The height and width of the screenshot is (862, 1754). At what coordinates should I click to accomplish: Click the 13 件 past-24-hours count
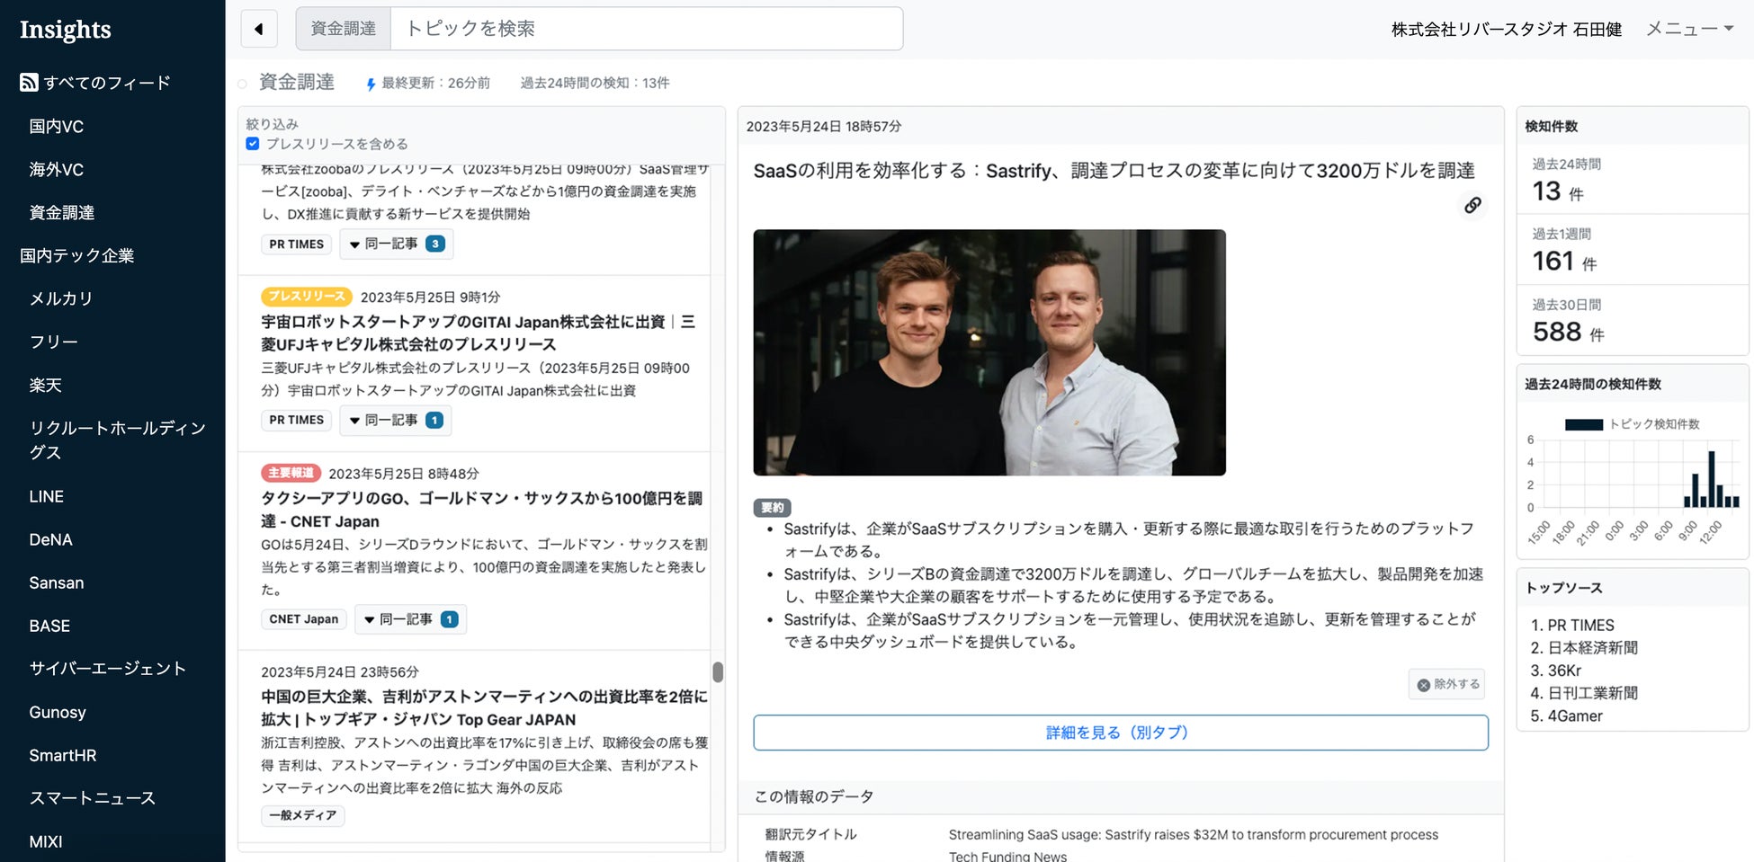pos(1558,191)
